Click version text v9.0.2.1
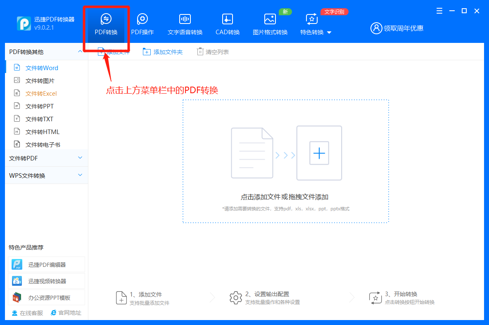 (44, 28)
